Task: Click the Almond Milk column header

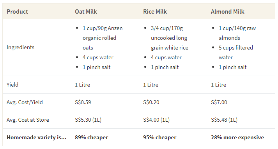Action: coord(227,12)
